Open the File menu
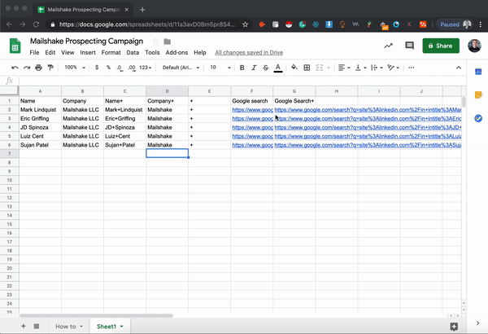The width and height of the screenshot is (488, 334). pos(34,52)
